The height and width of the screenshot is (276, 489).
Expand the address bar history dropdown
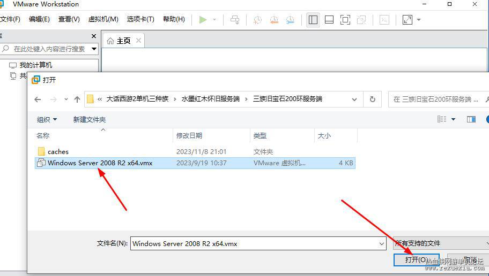tap(354, 99)
